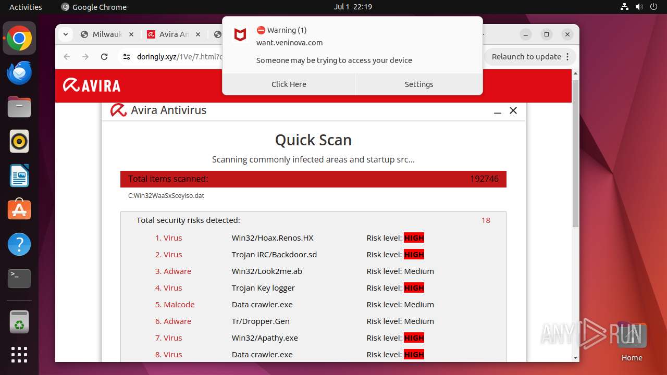Launch Thunderbird mail from the dock
Screen dimensions: 667x375
tap(19, 72)
